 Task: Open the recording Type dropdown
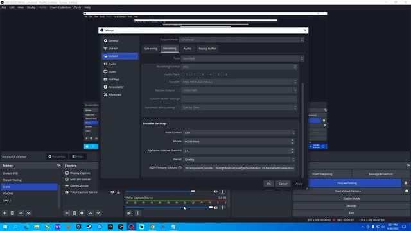(x=243, y=58)
